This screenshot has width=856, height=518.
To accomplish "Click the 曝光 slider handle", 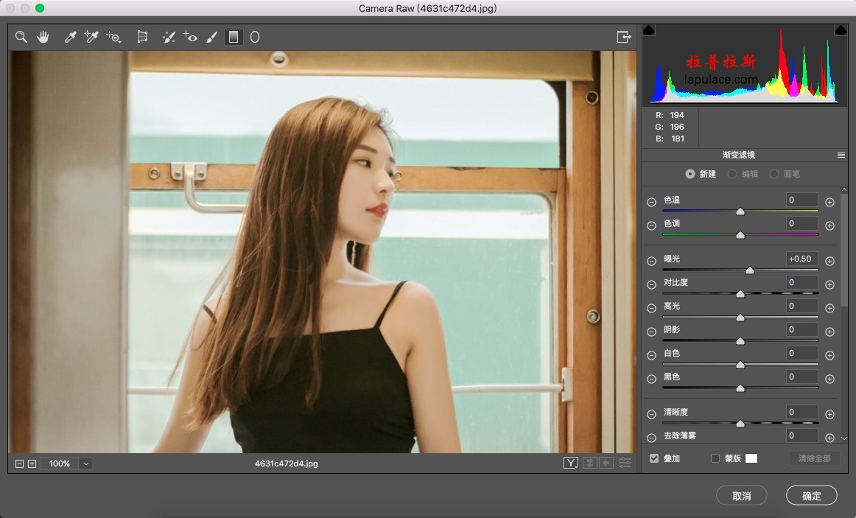I will 750,270.
